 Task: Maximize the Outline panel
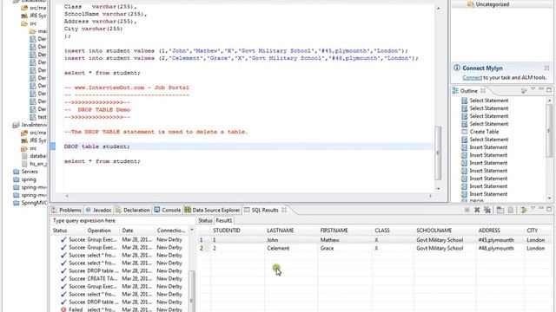click(549, 90)
